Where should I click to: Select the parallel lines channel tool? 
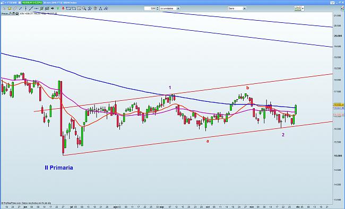[90, 8]
